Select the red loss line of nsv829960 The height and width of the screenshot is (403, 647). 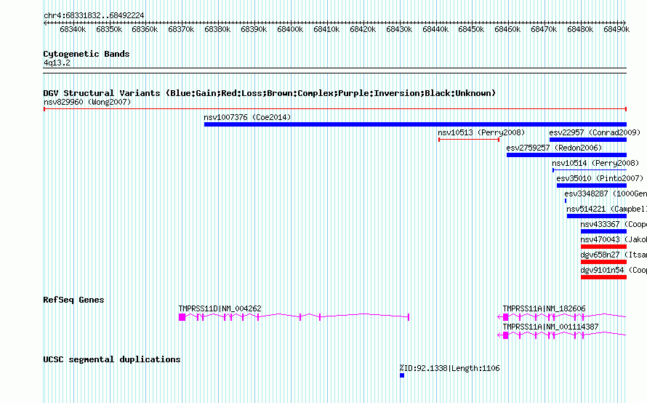click(335, 109)
